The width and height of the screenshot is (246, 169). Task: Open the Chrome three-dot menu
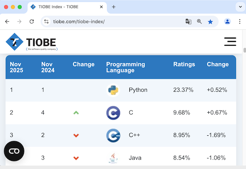[x=240, y=21]
